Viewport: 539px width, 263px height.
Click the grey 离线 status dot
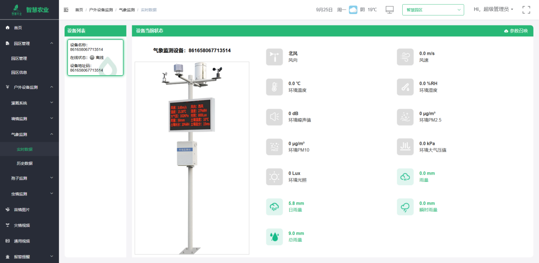92,57
